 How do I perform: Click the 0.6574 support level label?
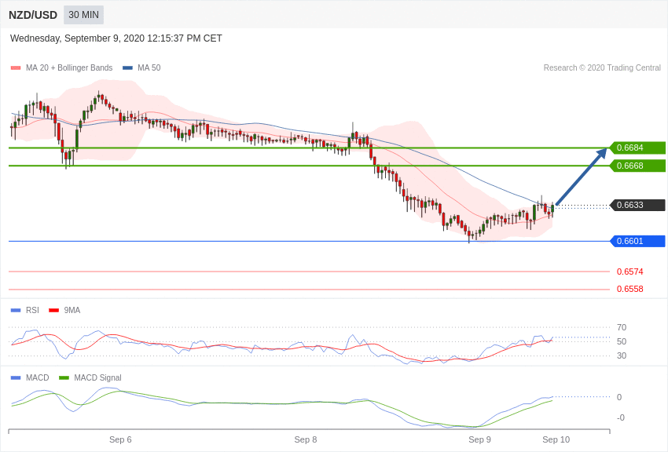pyautogui.click(x=630, y=272)
